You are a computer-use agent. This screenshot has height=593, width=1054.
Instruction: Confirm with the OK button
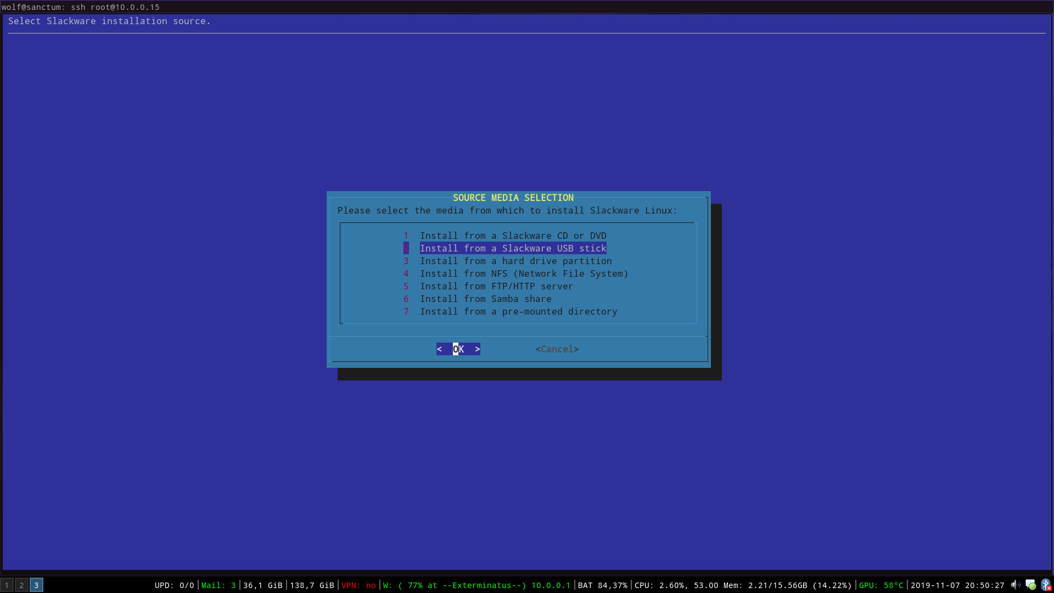(458, 349)
